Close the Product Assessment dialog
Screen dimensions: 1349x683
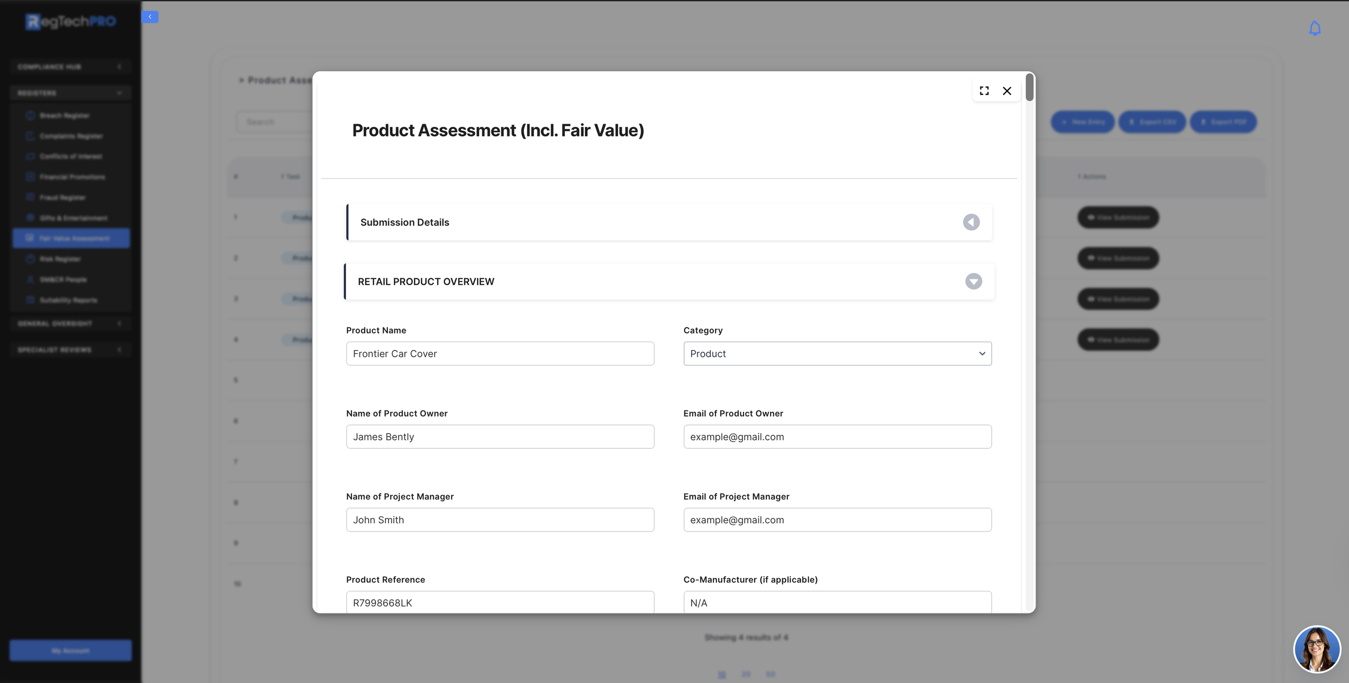coord(1007,91)
